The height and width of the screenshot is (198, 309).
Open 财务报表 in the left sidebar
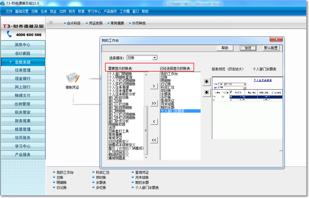click(x=23, y=121)
